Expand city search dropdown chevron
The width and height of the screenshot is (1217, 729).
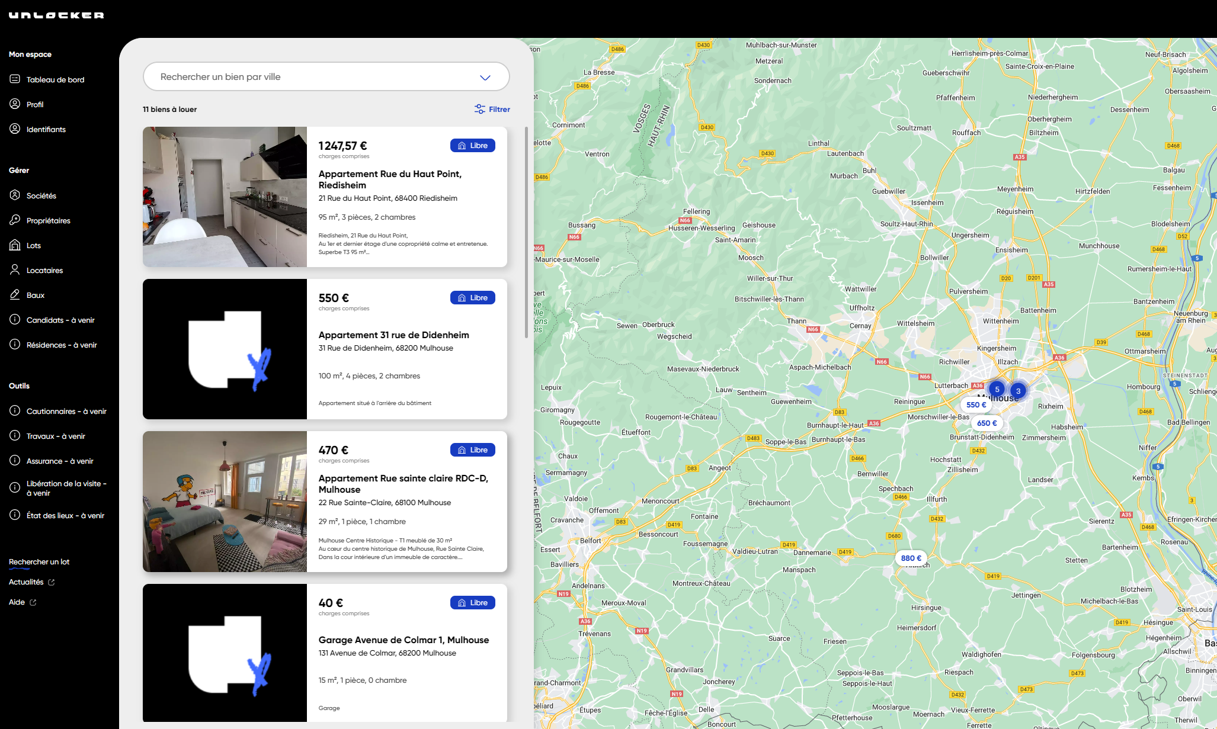click(485, 78)
